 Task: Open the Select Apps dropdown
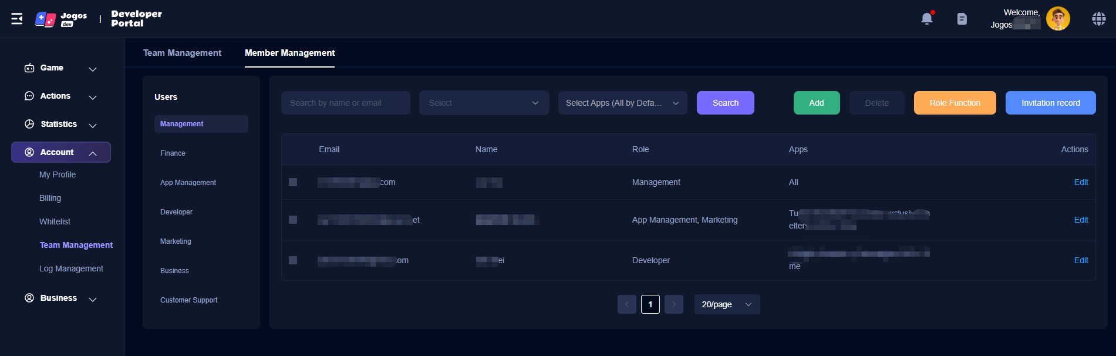[x=622, y=103]
